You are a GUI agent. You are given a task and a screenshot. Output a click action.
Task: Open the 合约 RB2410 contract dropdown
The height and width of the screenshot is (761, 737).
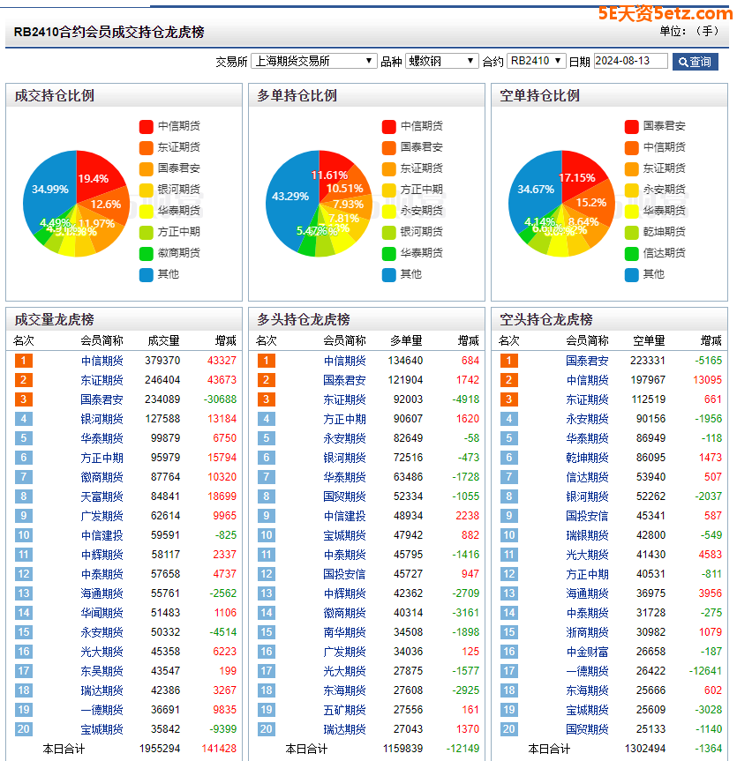536,61
